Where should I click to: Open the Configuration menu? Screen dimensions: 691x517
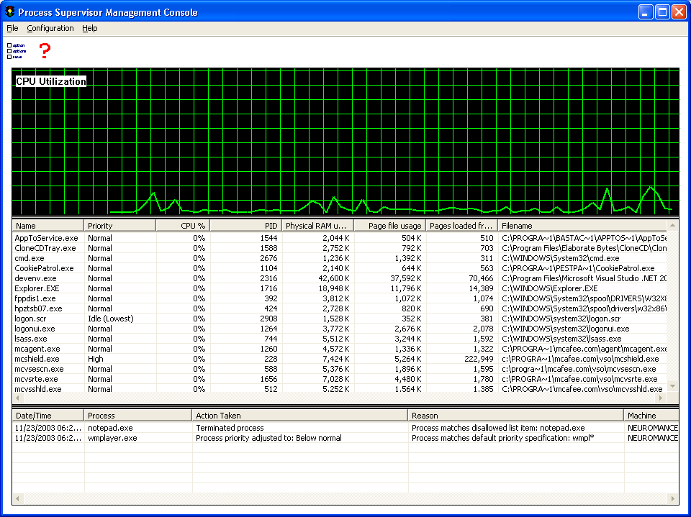pos(50,28)
